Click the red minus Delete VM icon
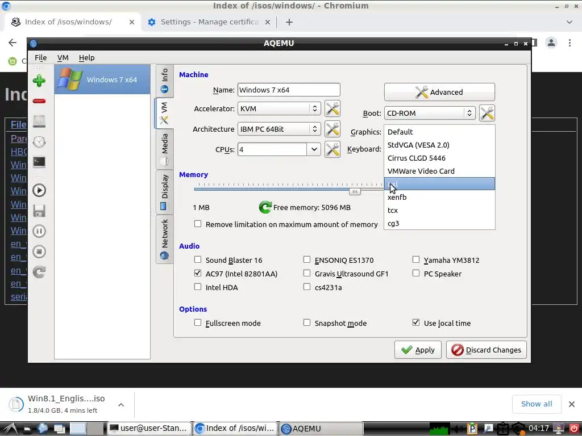 coord(39,101)
